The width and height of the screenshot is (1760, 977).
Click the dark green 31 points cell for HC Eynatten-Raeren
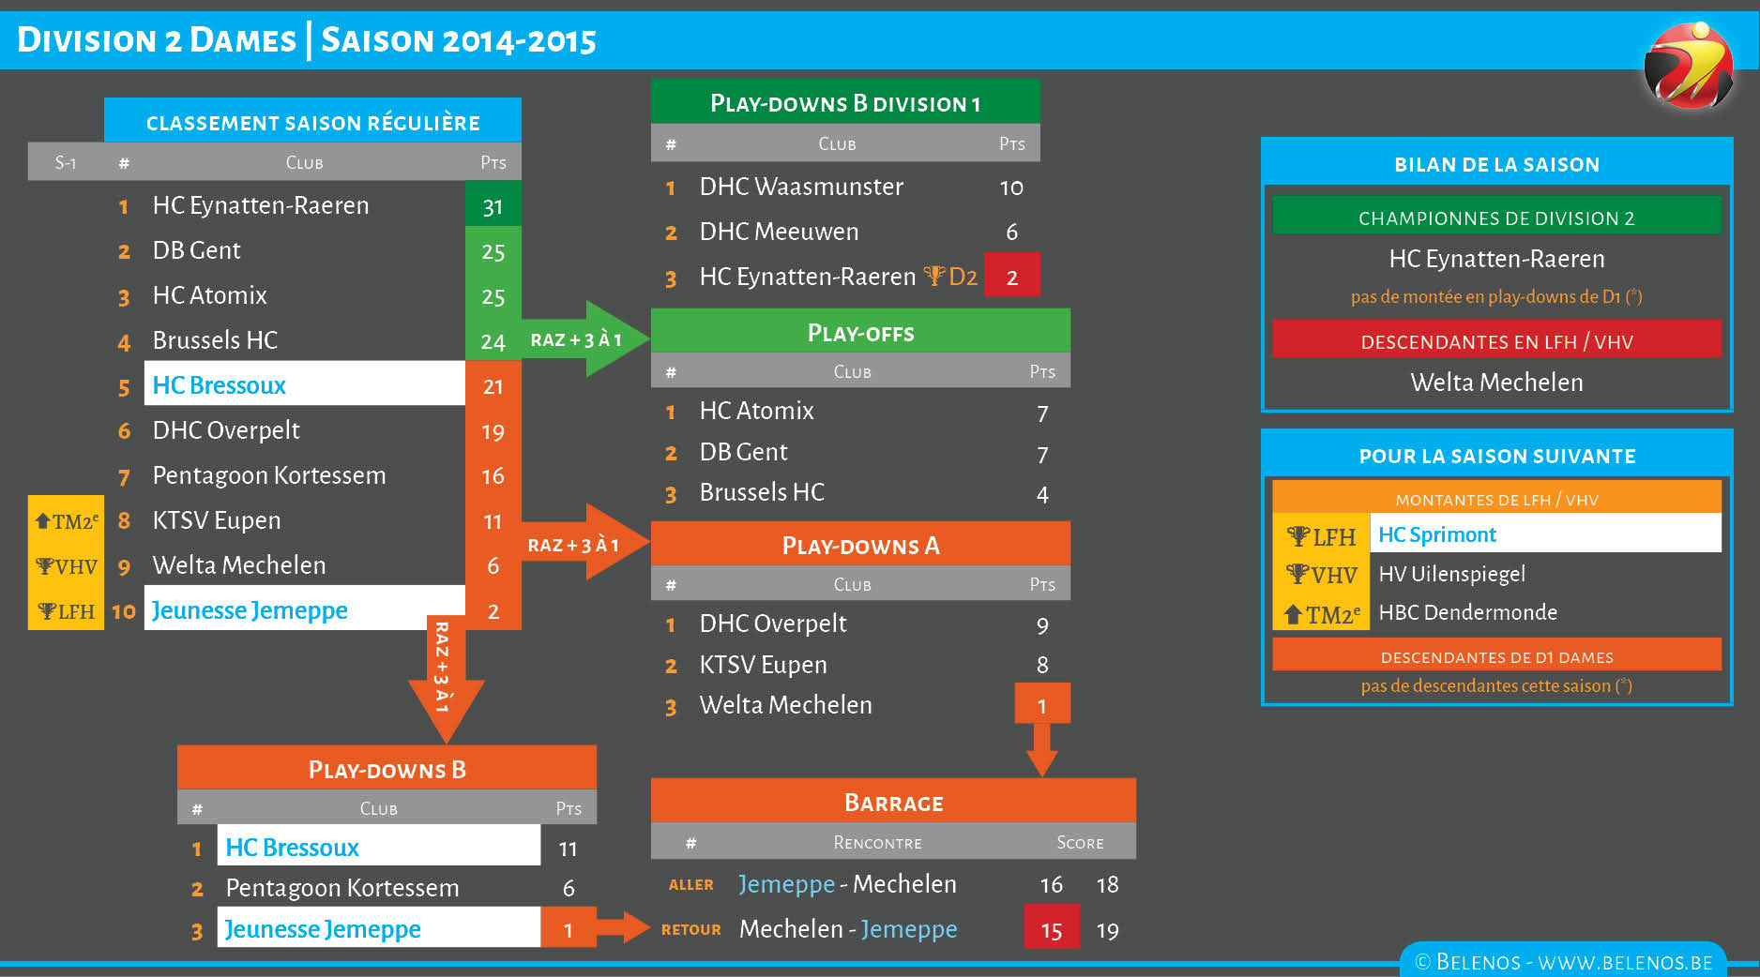click(493, 206)
